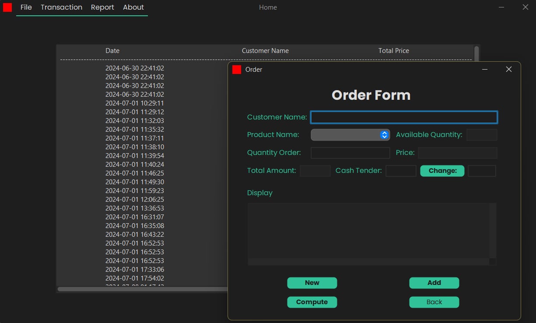Click the Back button

[x=434, y=302]
